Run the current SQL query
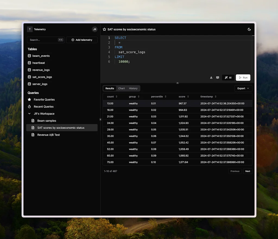Screen dimensions: 278x239 tap(243, 77)
